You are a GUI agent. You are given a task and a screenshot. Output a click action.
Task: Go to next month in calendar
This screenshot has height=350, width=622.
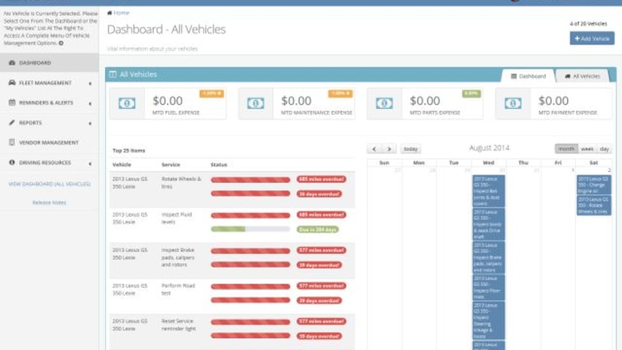click(389, 149)
